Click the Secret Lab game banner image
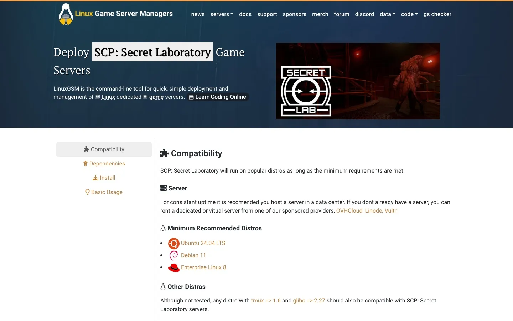Viewport: 513px width, 321px height. point(358,81)
